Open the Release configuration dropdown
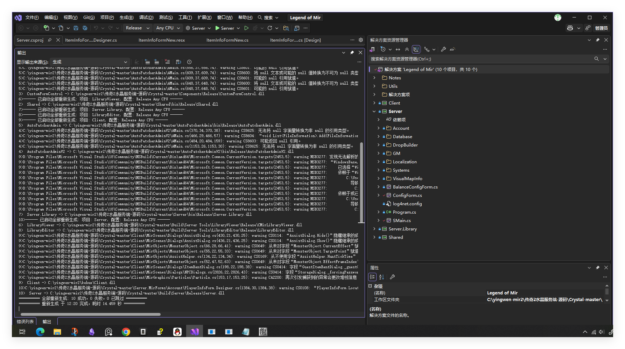The width and height of the screenshot is (625, 349). coord(138,28)
